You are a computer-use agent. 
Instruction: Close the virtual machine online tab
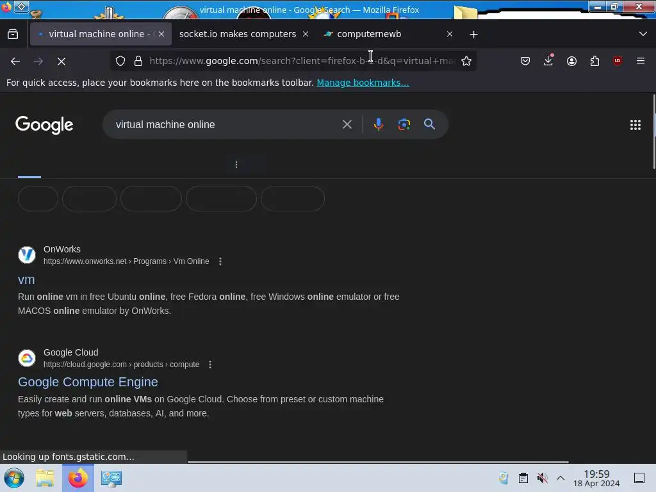[161, 34]
